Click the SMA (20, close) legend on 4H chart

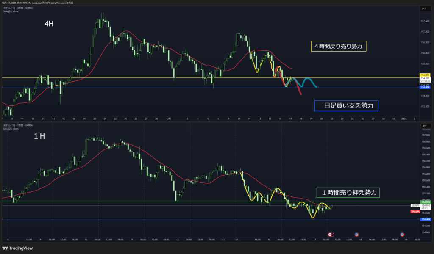click(12, 10)
